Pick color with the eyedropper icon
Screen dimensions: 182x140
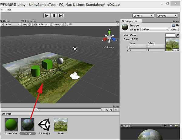[x=177, y=35]
